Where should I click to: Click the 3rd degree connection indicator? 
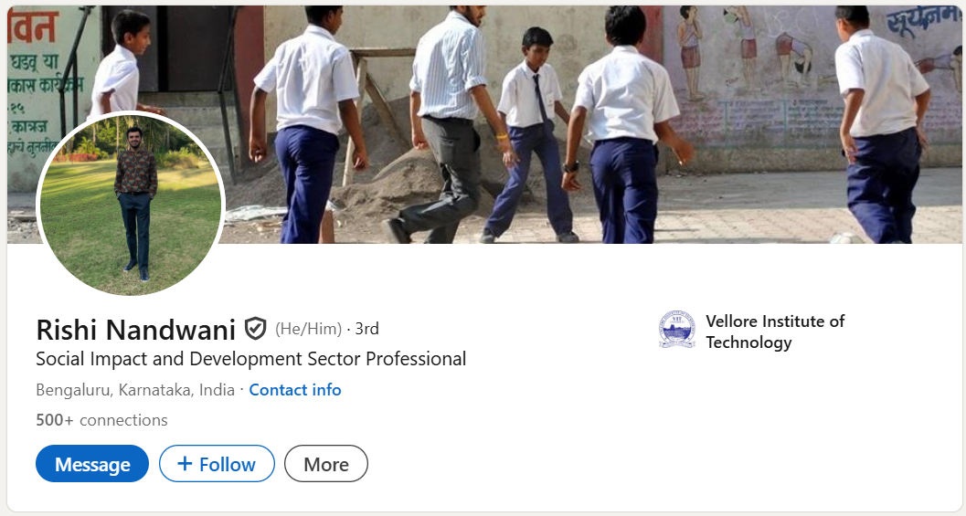[x=367, y=329]
